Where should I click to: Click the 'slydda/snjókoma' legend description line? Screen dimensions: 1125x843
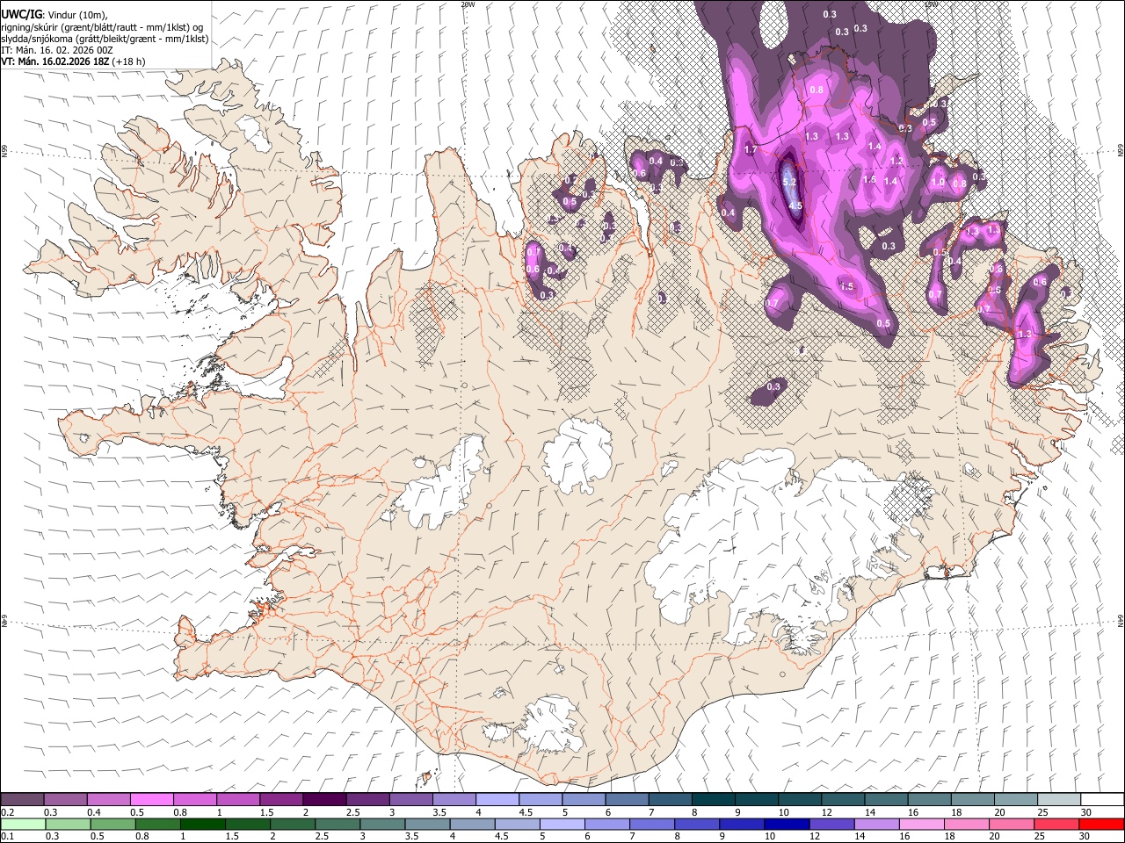coord(105,39)
